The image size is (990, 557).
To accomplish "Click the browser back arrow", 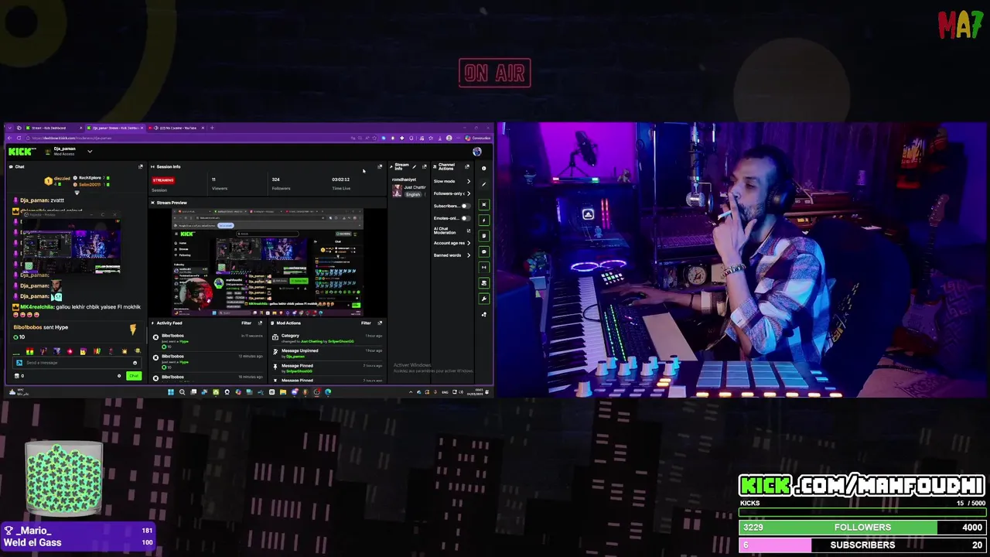I will 10,138.
